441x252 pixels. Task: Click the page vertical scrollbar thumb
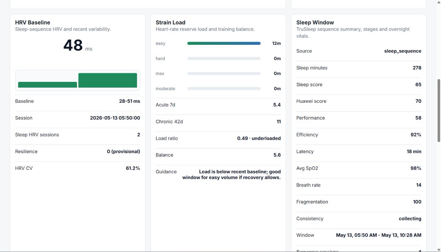(438, 110)
